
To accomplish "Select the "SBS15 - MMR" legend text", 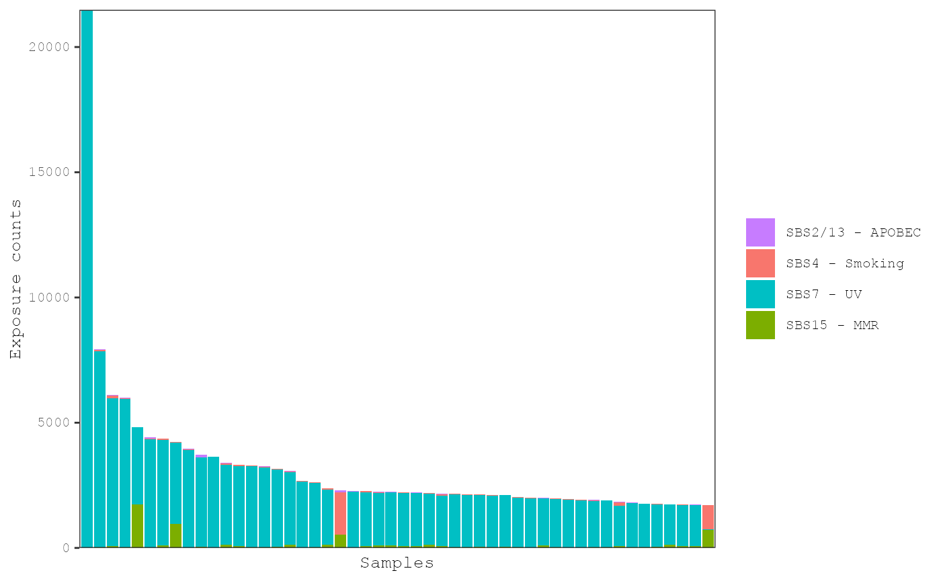I will (x=832, y=325).
